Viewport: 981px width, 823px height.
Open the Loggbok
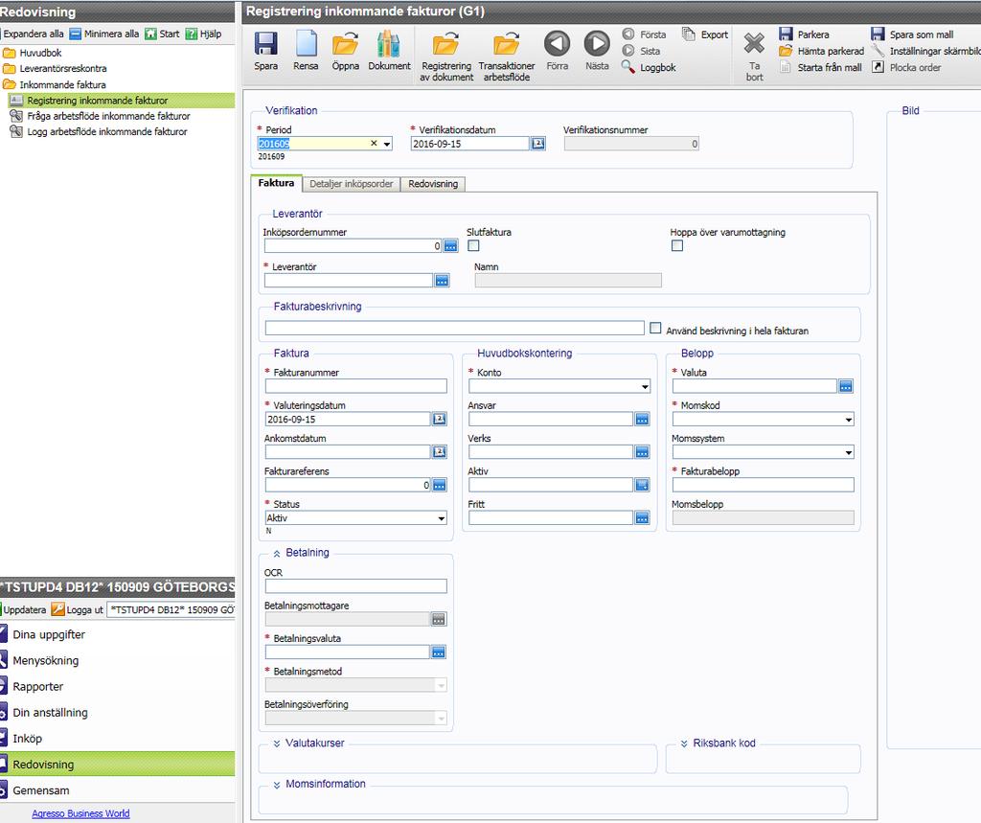[649, 67]
